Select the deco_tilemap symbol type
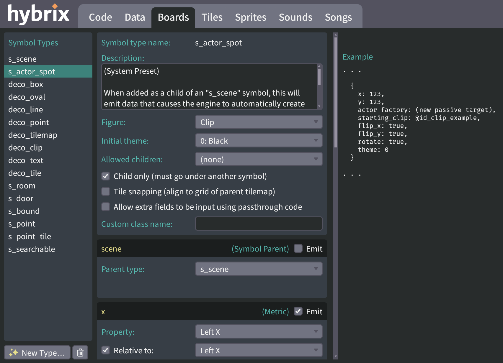Screen dimensions: 503x363 click(33, 135)
